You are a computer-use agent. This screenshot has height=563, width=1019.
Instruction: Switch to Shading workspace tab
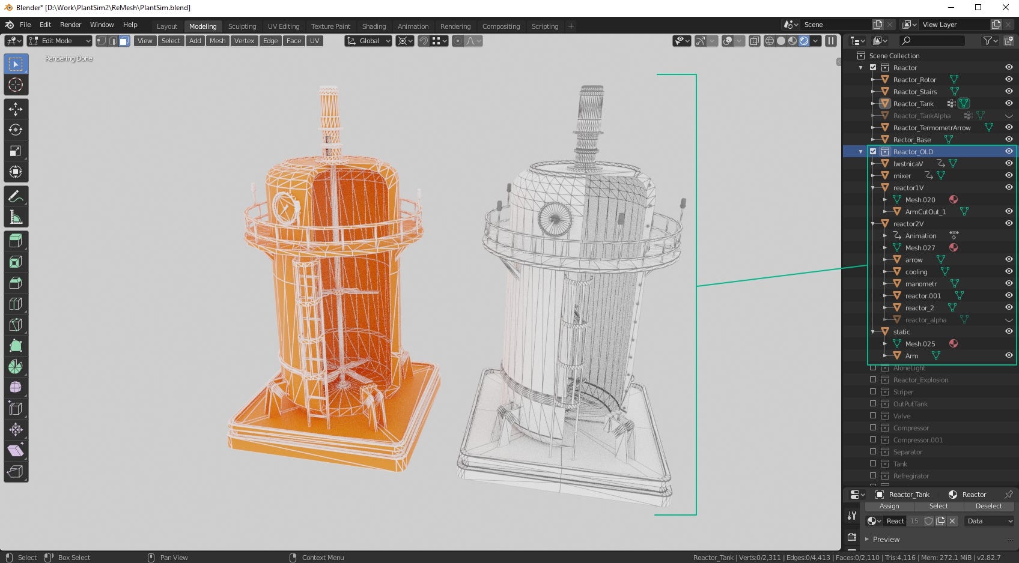click(374, 26)
